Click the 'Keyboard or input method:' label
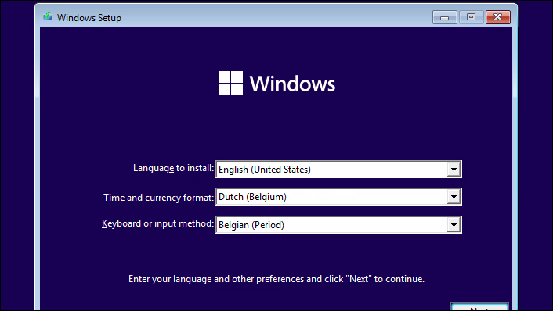Image resolution: width=553 pixels, height=311 pixels. click(157, 223)
